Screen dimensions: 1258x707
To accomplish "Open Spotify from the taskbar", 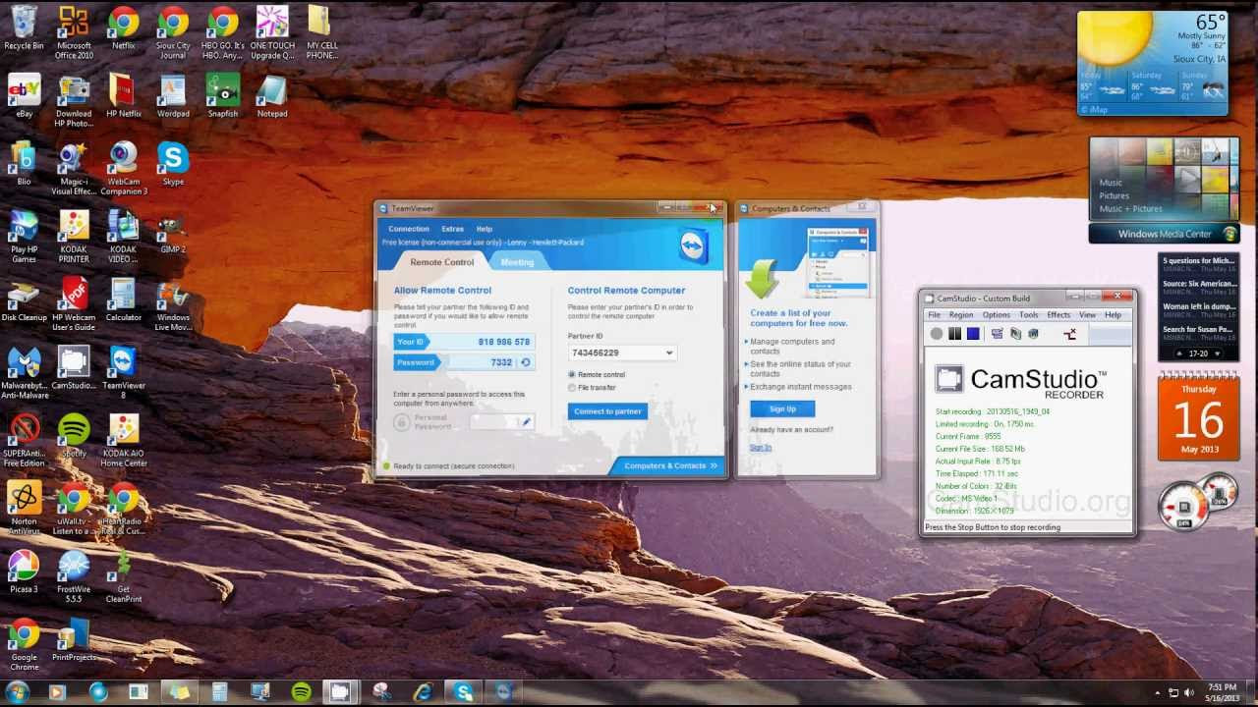I will pos(302,692).
